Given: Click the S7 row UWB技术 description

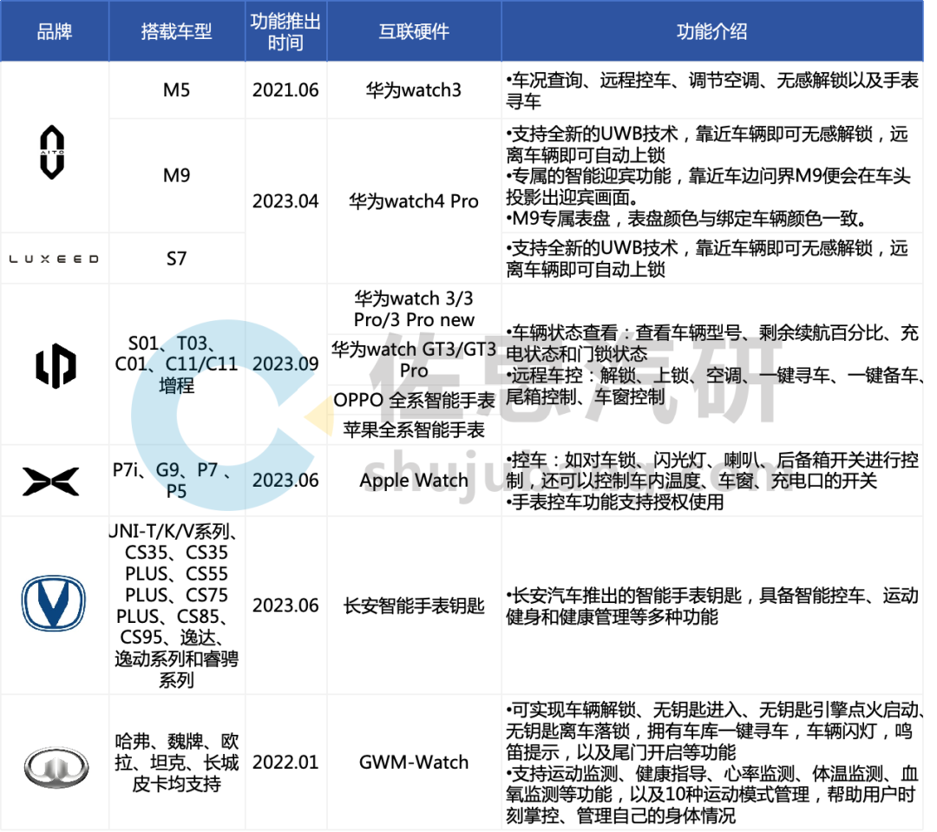Looking at the screenshot, I should coord(708,259).
